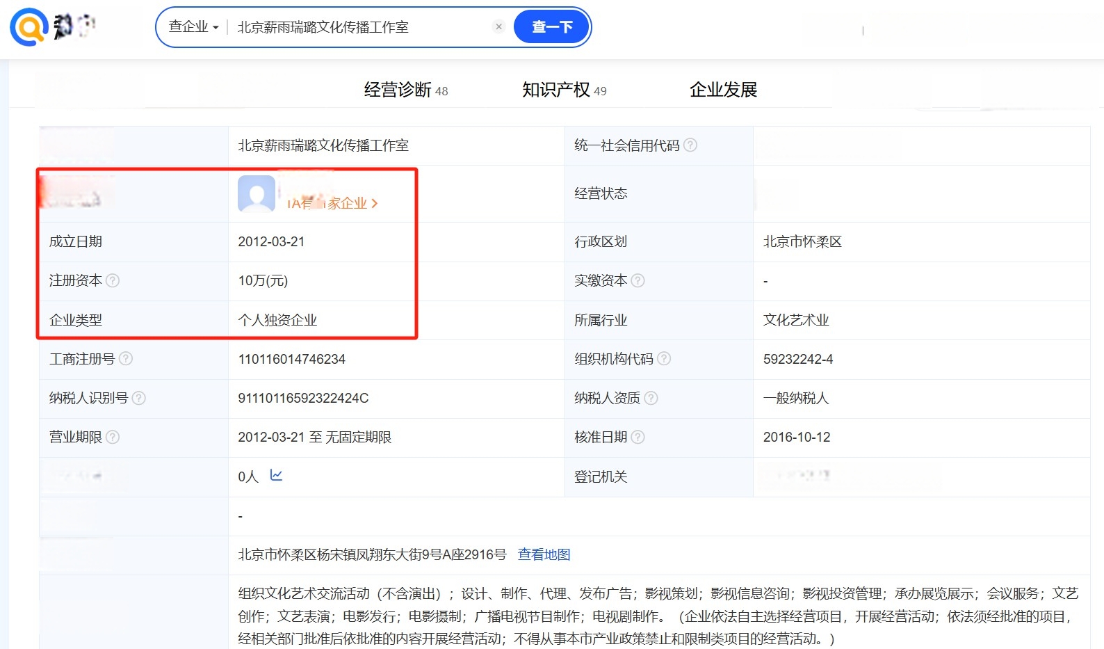Click the company name search input
Viewport: 1104px width, 649px height.
click(362, 27)
